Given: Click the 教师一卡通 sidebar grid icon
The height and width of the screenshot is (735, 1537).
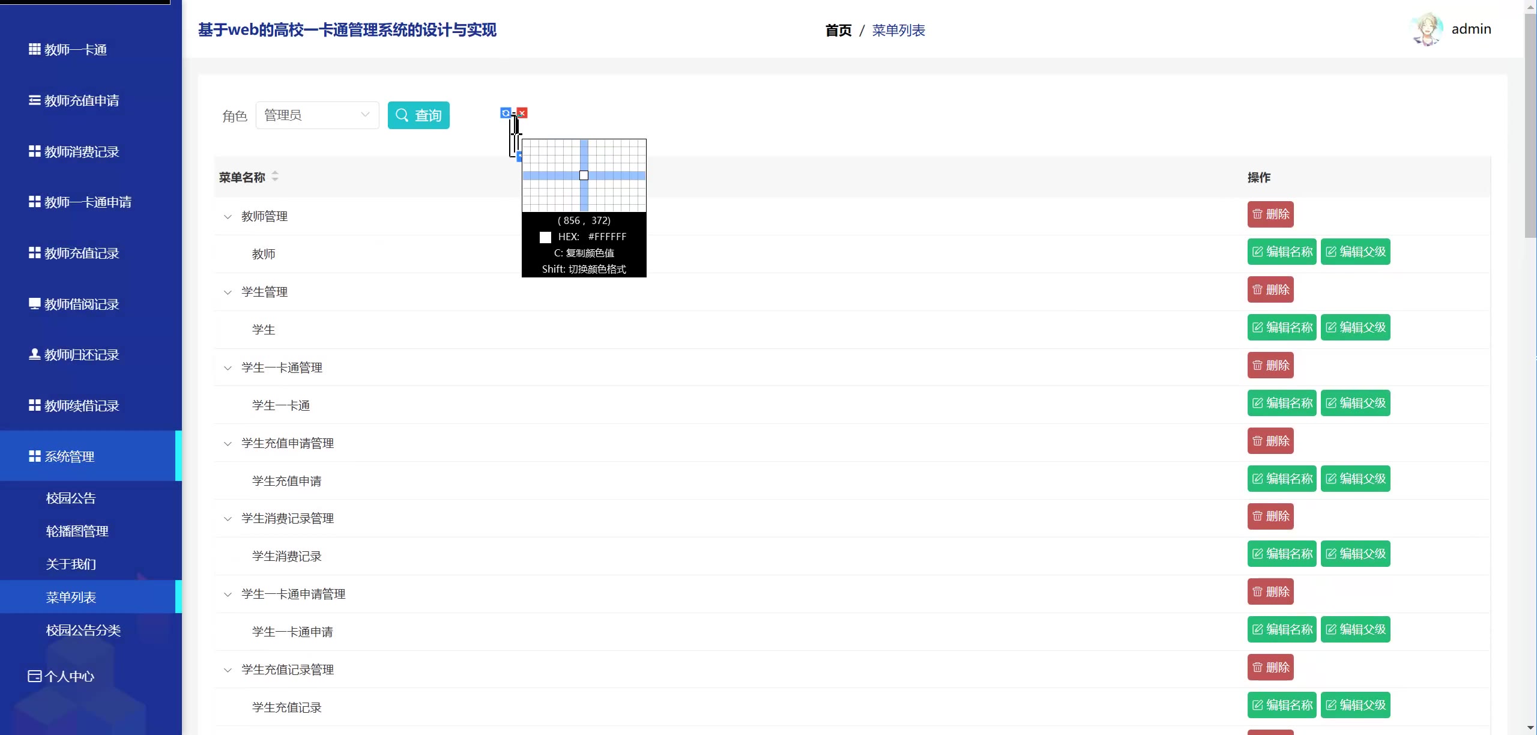Looking at the screenshot, I should click(x=35, y=49).
